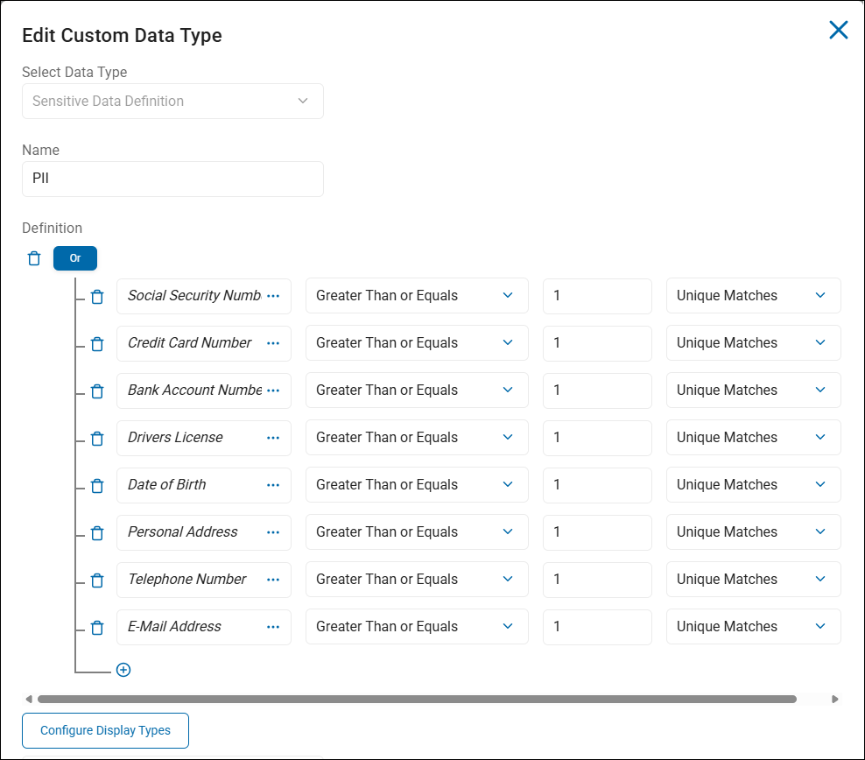Click the Configure Display Types button
The width and height of the screenshot is (865, 760).
point(105,730)
